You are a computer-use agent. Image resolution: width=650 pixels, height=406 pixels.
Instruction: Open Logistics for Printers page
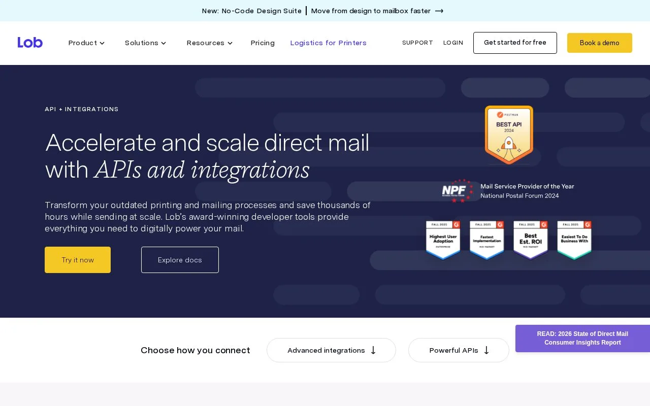[x=328, y=43]
